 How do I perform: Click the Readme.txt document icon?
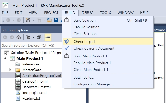(18, 98)
